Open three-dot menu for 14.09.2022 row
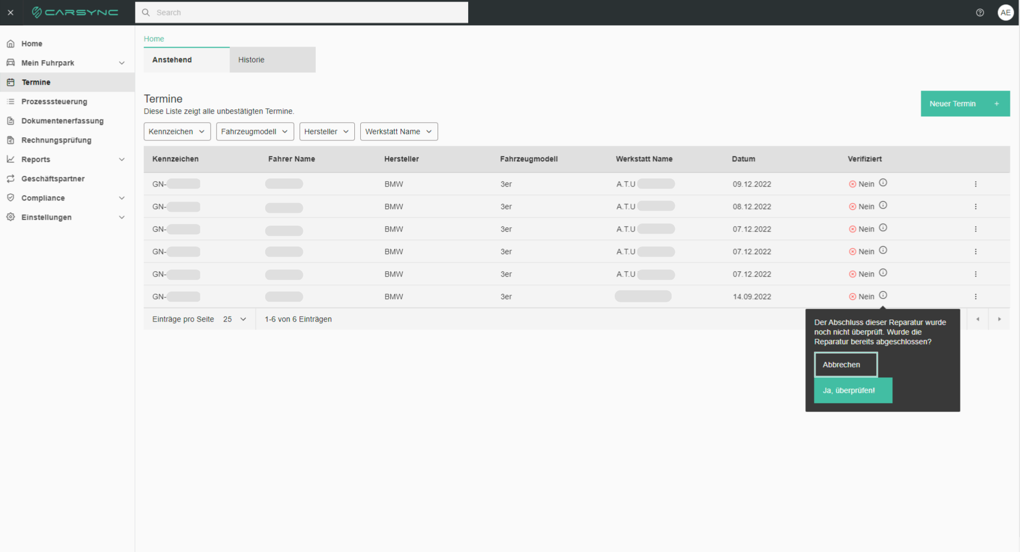The height and width of the screenshot is (552, 1020). [x=975, y=296]
